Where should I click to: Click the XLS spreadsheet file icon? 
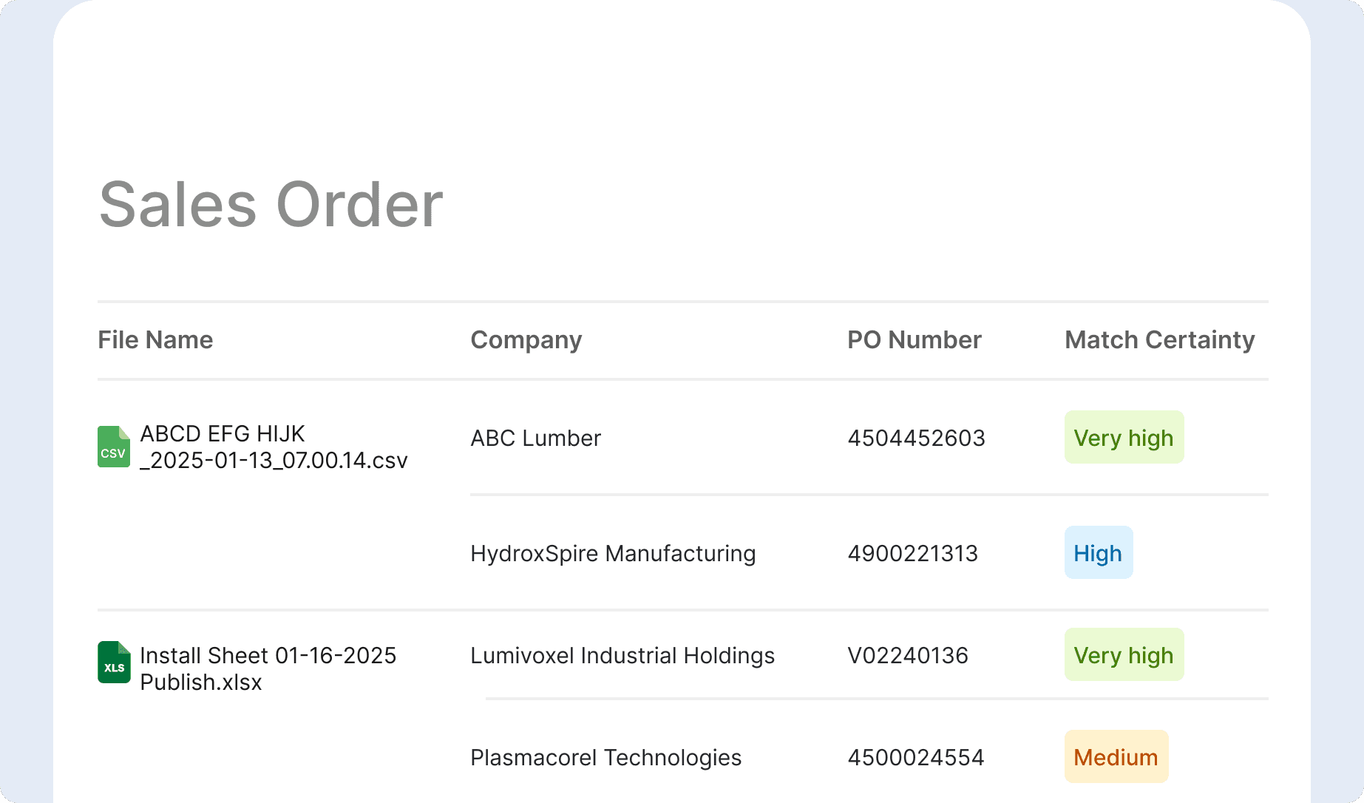click(x=114, y=663)
